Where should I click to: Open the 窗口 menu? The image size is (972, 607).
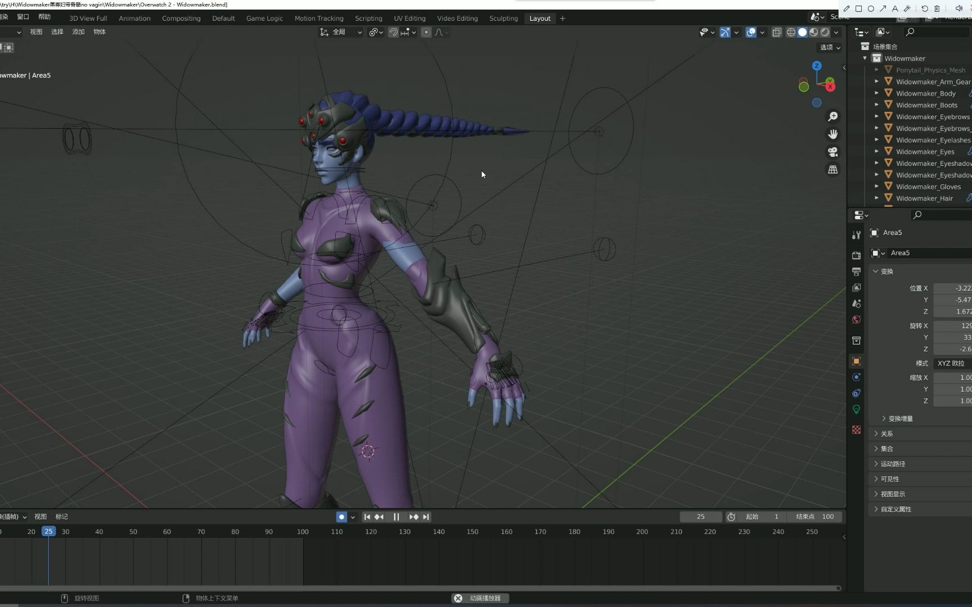23,17
